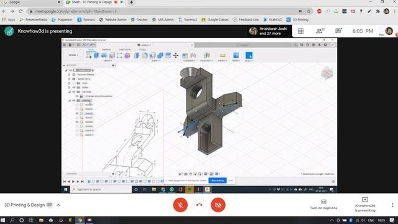Screen dimensions: 398x224
Task: Open the Fusion data panel grid icon
Action: 65,45
